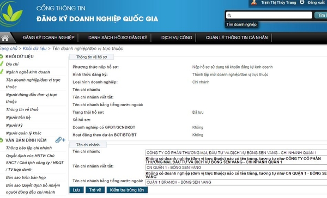Click the company search input field
Screen dimensions: 327x198
(x=269, y=15)
